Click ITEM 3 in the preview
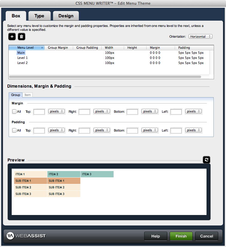Screen dimensions: 226x247 pos(97,174)
